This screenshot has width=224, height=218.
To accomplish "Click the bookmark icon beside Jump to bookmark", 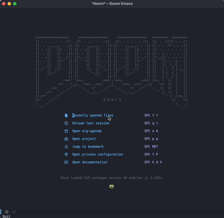I will [66, 147].
